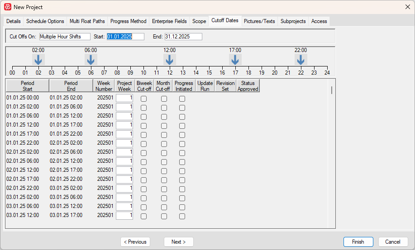
Task: Select the 12:00 cutoff arrow marker
Action: pyautogui.click(x=170, y=60)
